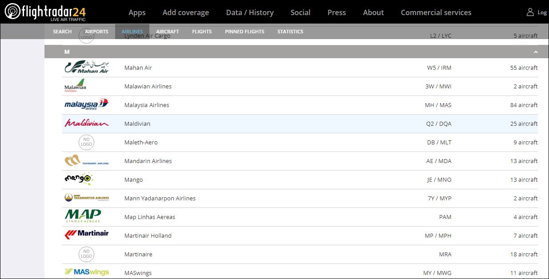The image size is (549, 279).
Task: Open the Maldivian airline link
Action: (x=137, y=124)
